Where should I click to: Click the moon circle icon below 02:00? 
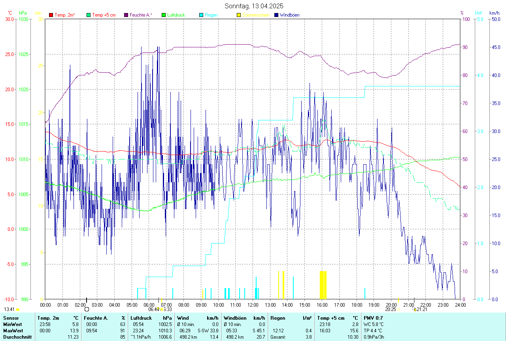click(87, 309)
